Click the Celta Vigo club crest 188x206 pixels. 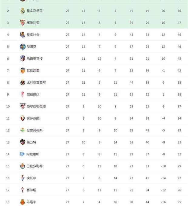click(x=22, y=190)
